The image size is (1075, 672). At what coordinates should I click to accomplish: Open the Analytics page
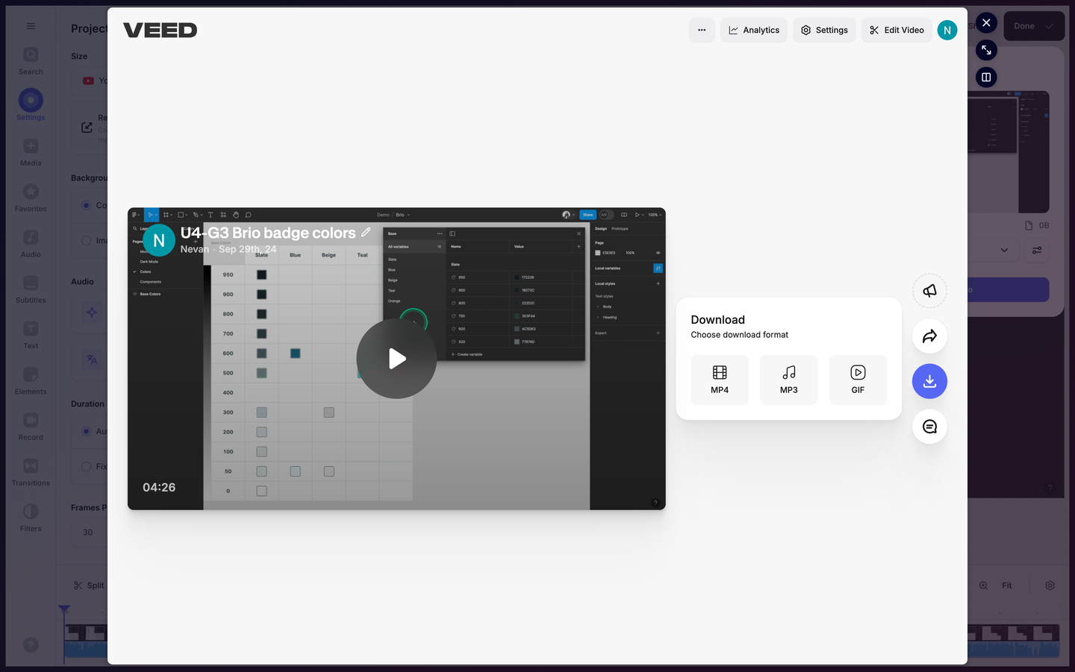click(753, 31)
